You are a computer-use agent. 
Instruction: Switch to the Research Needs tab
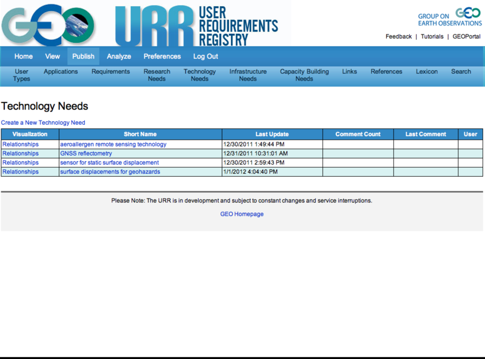click(x=157, y=75)
